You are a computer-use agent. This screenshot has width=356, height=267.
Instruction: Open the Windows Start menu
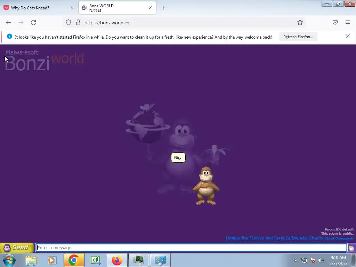pos(9,260)
